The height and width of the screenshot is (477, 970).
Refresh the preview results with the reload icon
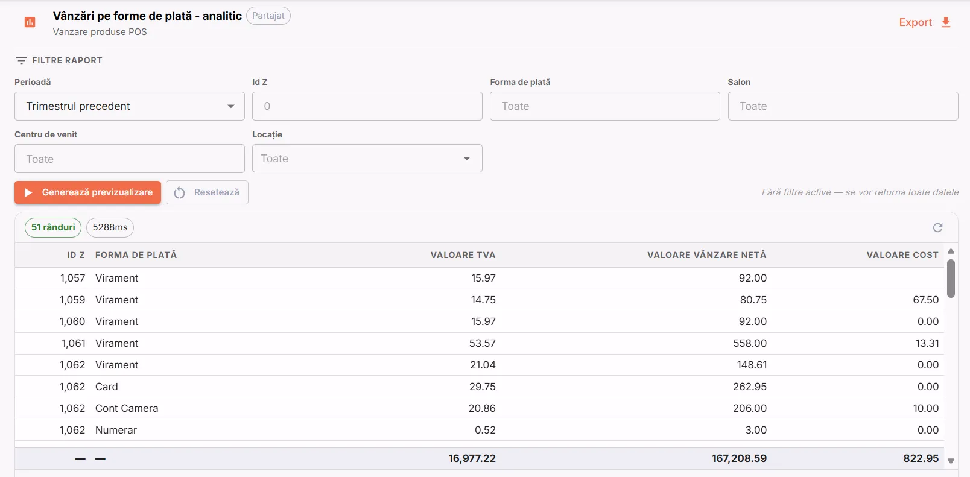click(x=937, y=227)
